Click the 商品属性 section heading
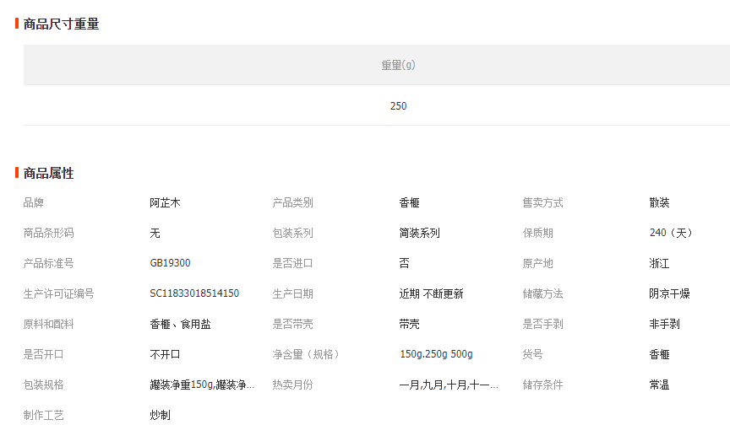The image size is (730, 425). (49, 173)
